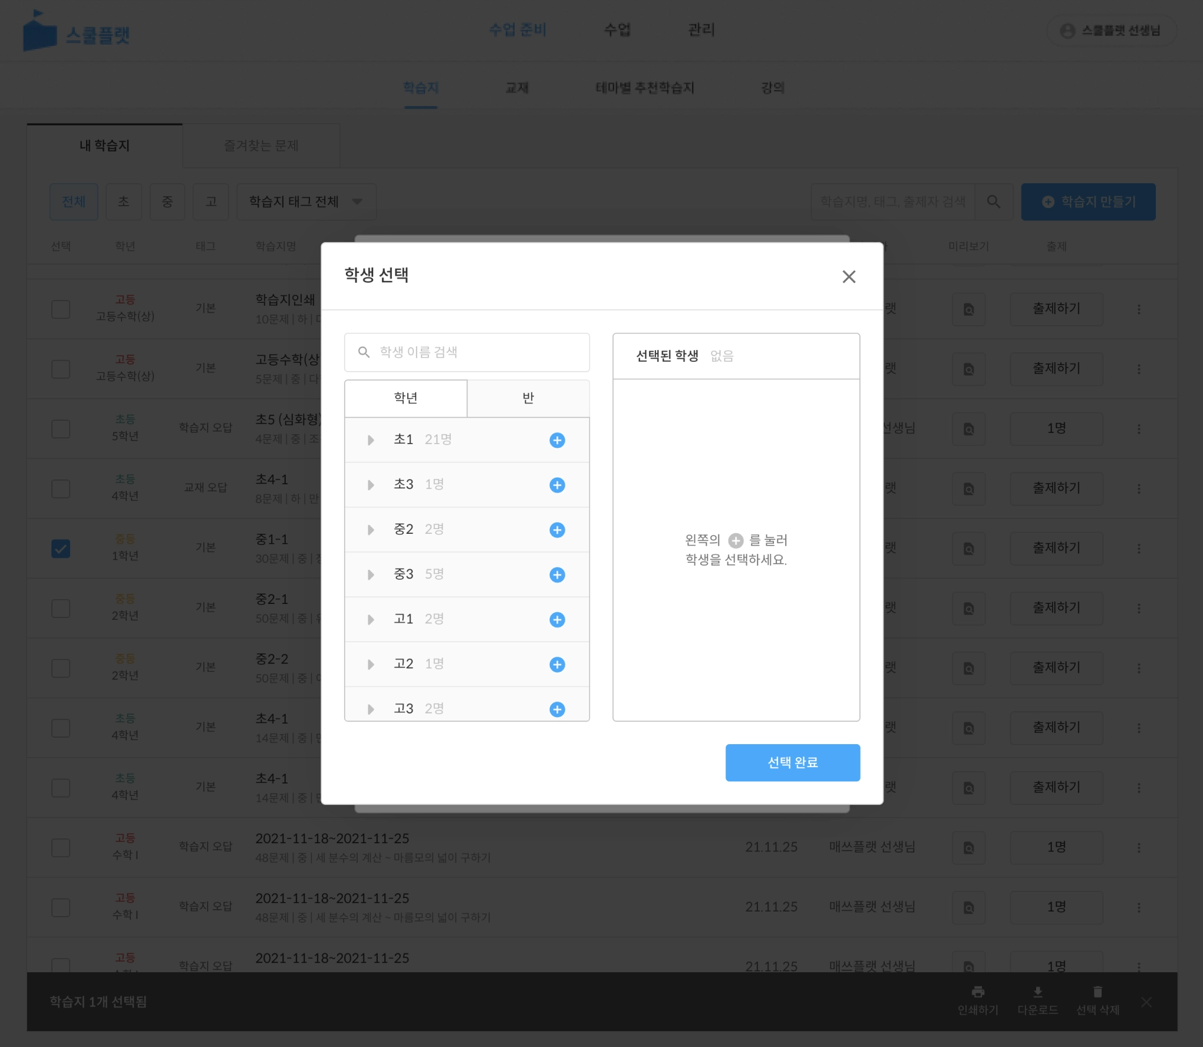This screenshot has height=1047, width=1203.
Task: Click the 학습지 만들기 button
Action: [x=1087, y=202]
